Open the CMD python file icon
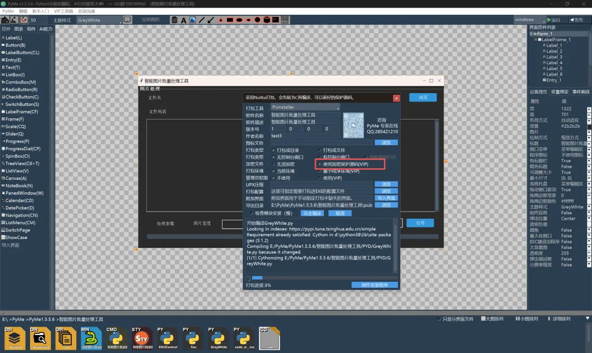This screenshot has width=592, height=353. [x=117, y=338]
